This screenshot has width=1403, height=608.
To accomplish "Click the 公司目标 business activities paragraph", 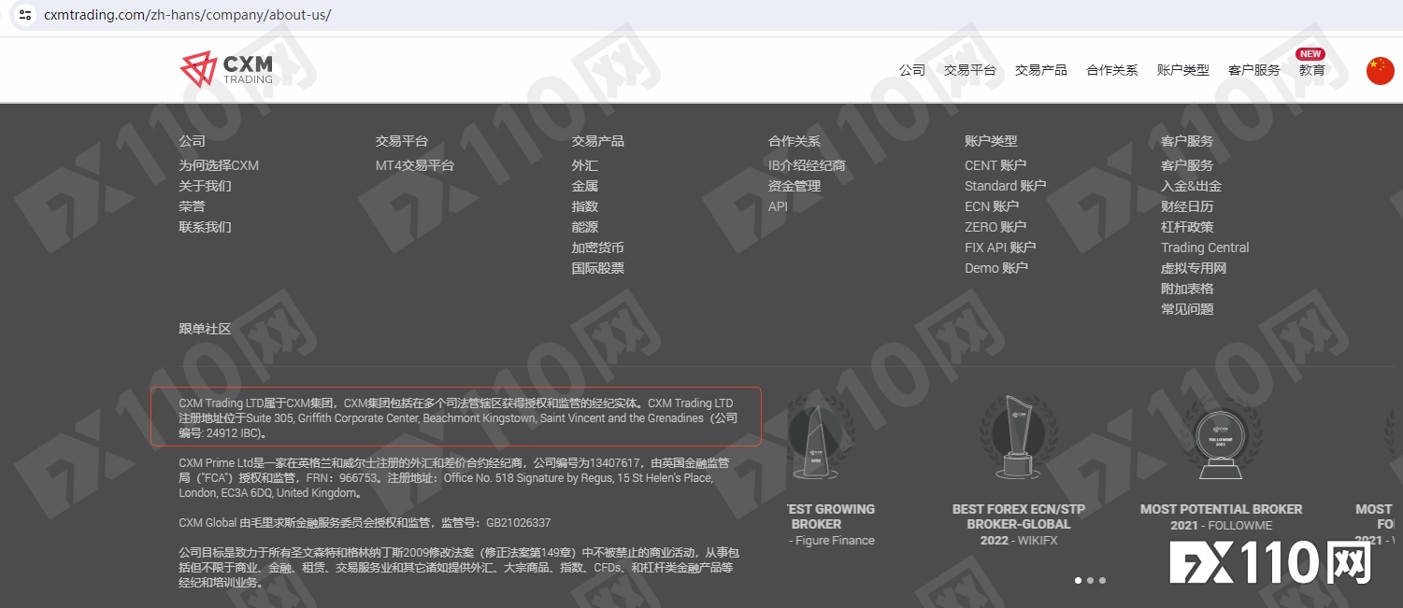I will [x=459, y=567].
